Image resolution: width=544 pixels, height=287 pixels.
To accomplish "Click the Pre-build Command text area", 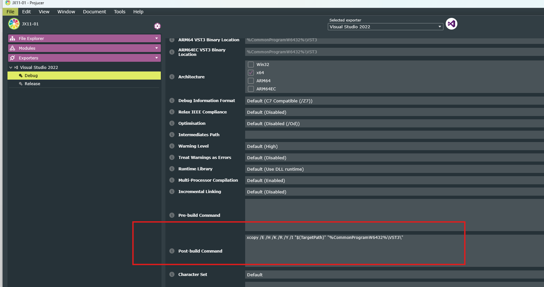I will pos(395,215).
